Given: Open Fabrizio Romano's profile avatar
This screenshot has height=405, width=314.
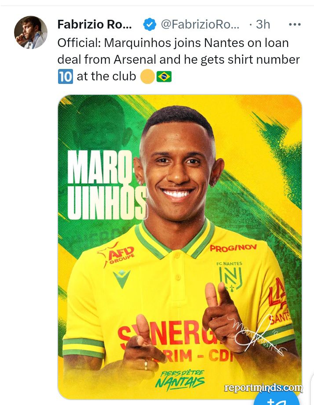Looking at the screenshot, I should 30,33.
